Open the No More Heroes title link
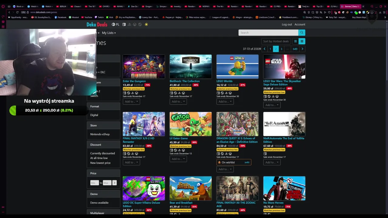The height and width of the screenshot is (218, 388). point(273,203)
